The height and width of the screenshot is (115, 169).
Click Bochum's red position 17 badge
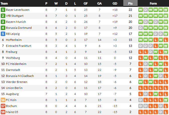[3, 106]
